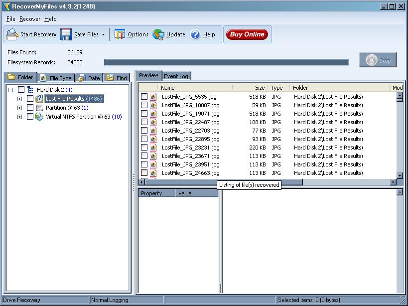
Task: Click the Save Files floppy disk icon
Action: pos(66,35)
